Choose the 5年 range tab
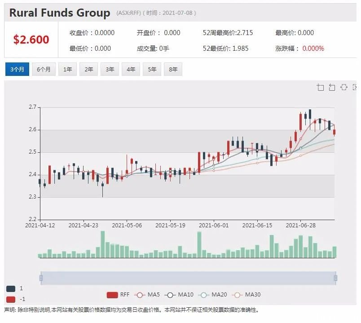Image resolution: width=361 pixels, height=323 pixels. point(152,69)
